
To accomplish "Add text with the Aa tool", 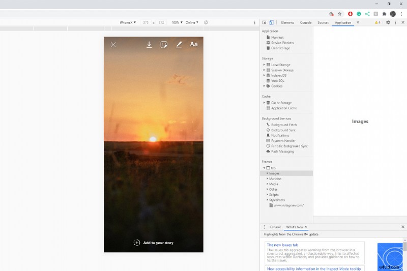I will point(194,44).
